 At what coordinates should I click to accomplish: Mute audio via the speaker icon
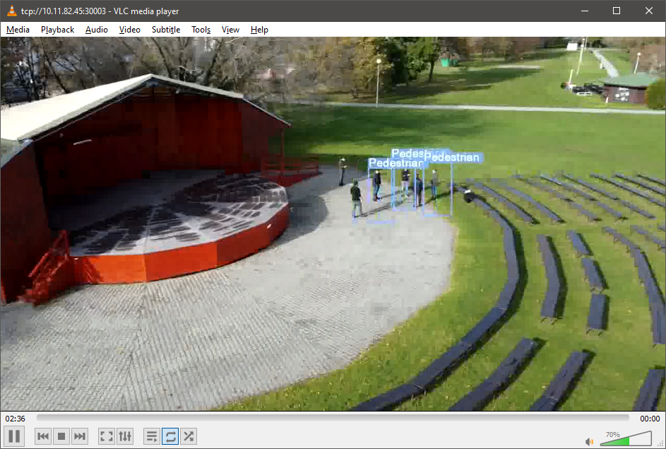pos(589,442)
